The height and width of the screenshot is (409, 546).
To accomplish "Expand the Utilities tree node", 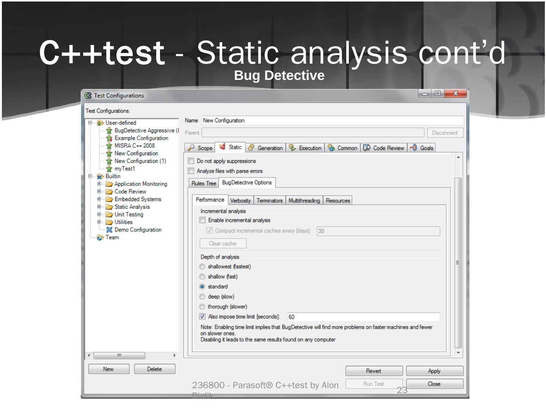I will coord(99,222).
